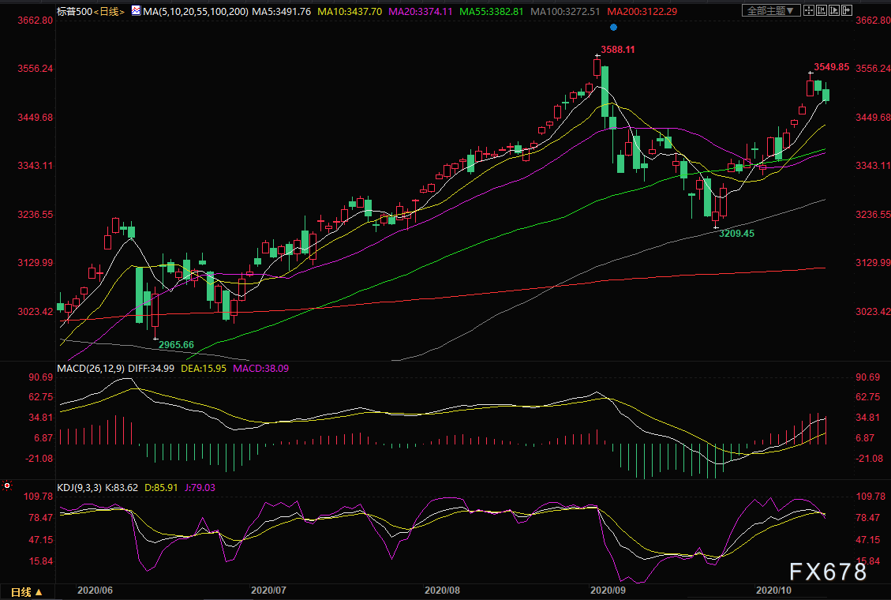
Task: Toggle the crosshair cursor icon
Action: click(x=809, y=10)
